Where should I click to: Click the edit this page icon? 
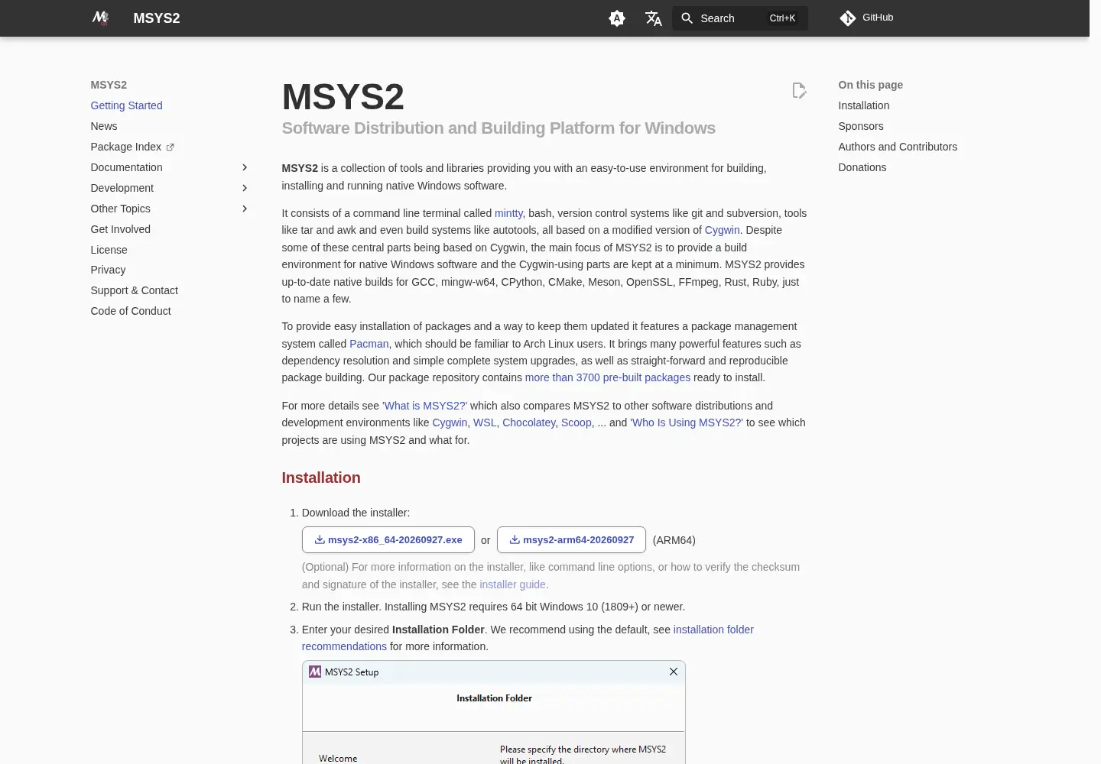click(x=799, y=91)
